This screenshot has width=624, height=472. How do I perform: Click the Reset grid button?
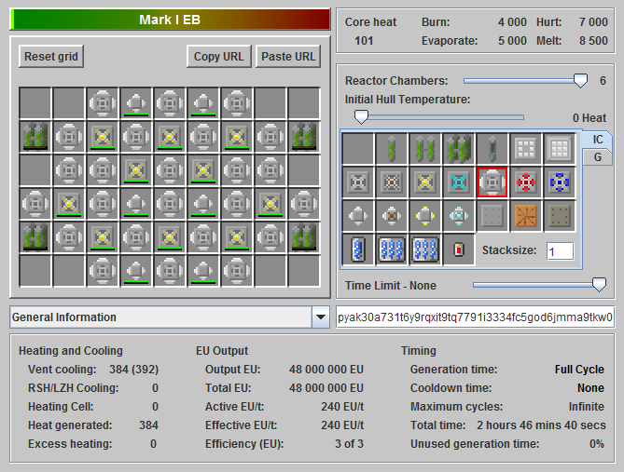(51, 56)
